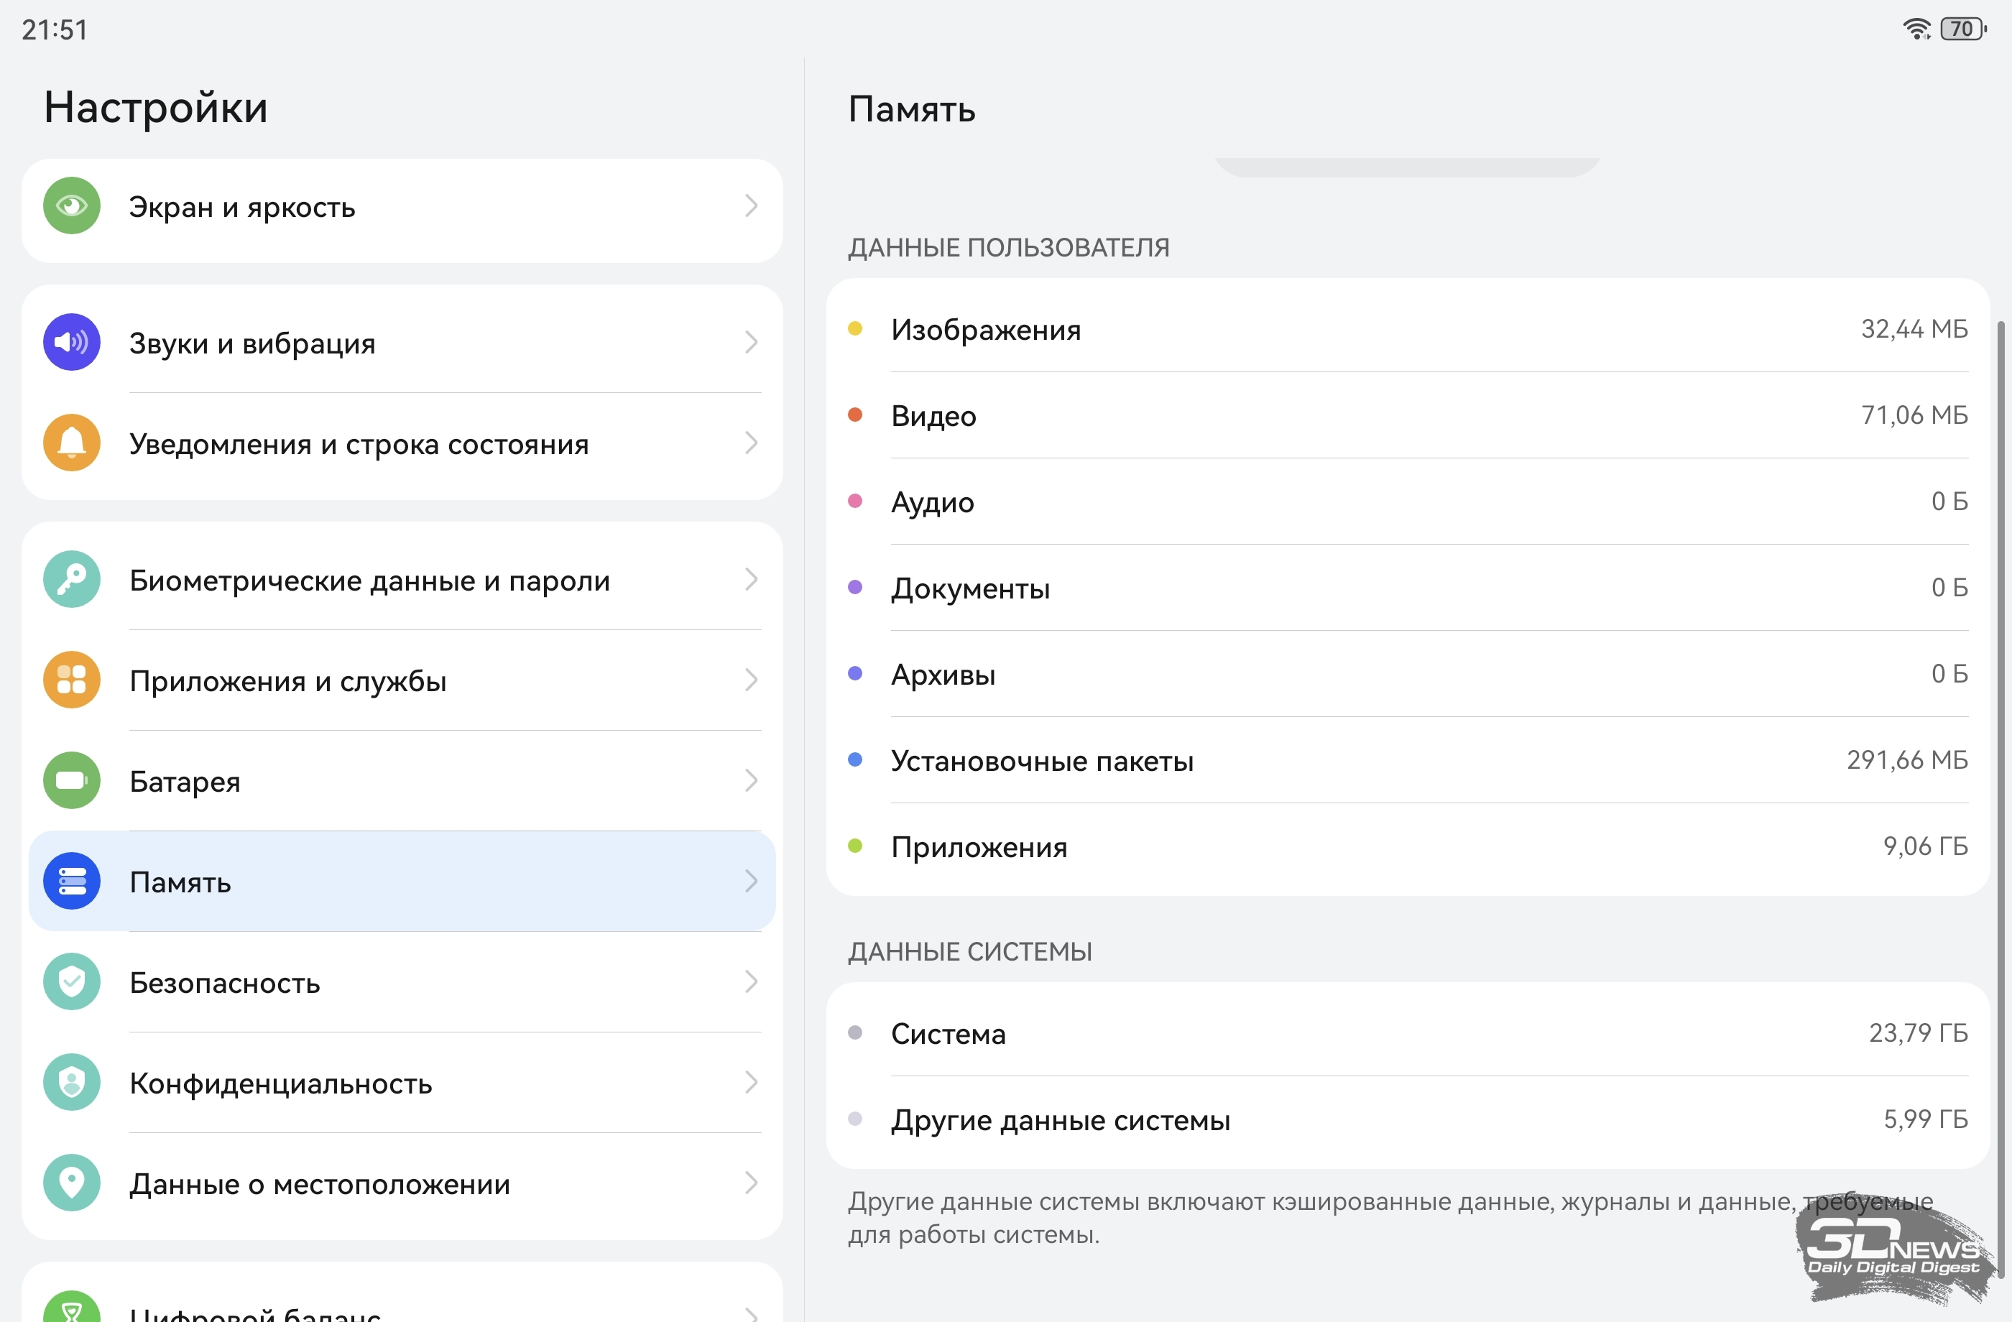Tap the green battery icon

pos(72,781)
